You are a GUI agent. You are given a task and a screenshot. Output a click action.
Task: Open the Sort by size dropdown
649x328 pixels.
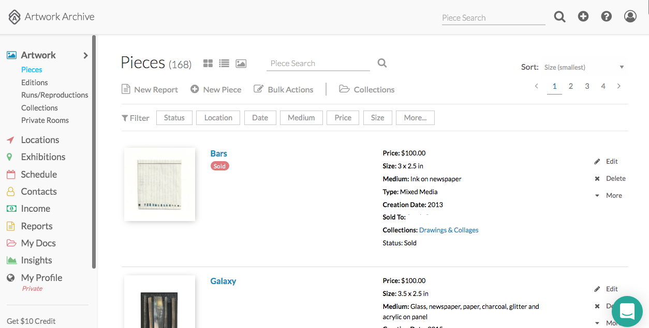pyautogui.click(x=584, y=67)
